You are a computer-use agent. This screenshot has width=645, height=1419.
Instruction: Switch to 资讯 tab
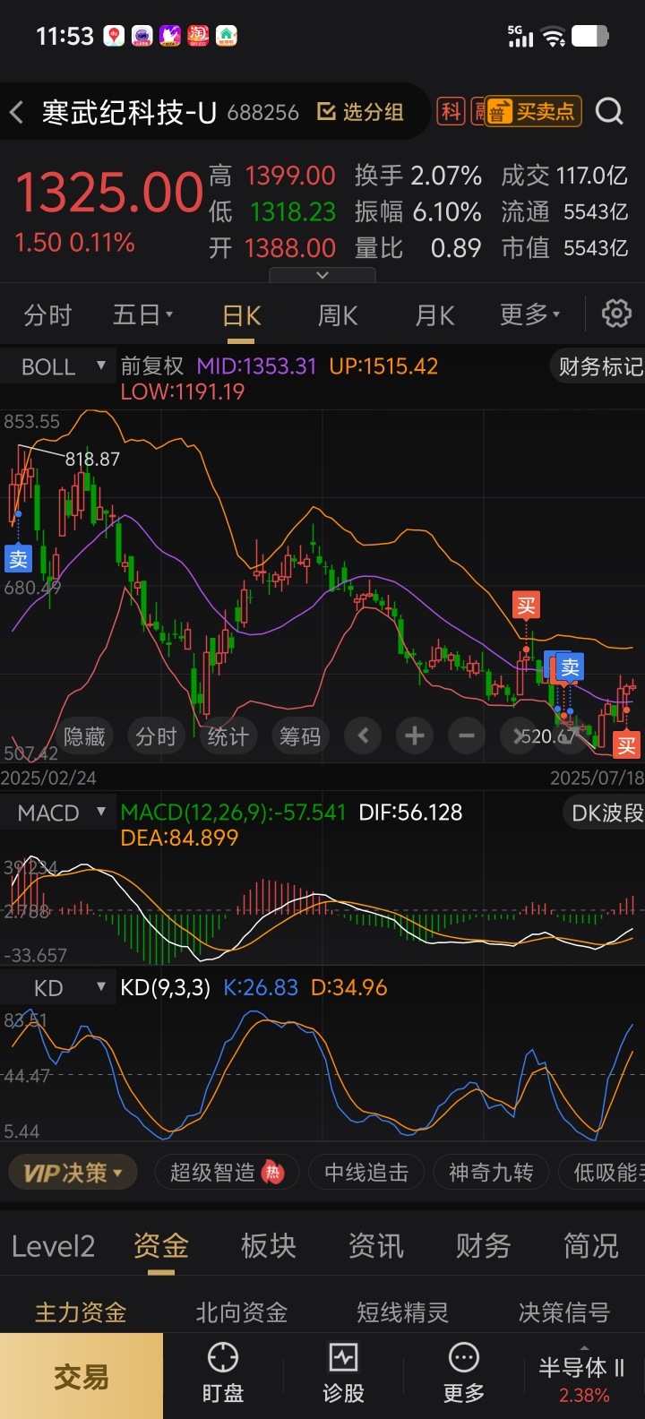click(376, 1246)
